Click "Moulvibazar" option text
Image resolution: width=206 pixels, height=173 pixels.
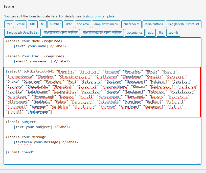182,92
